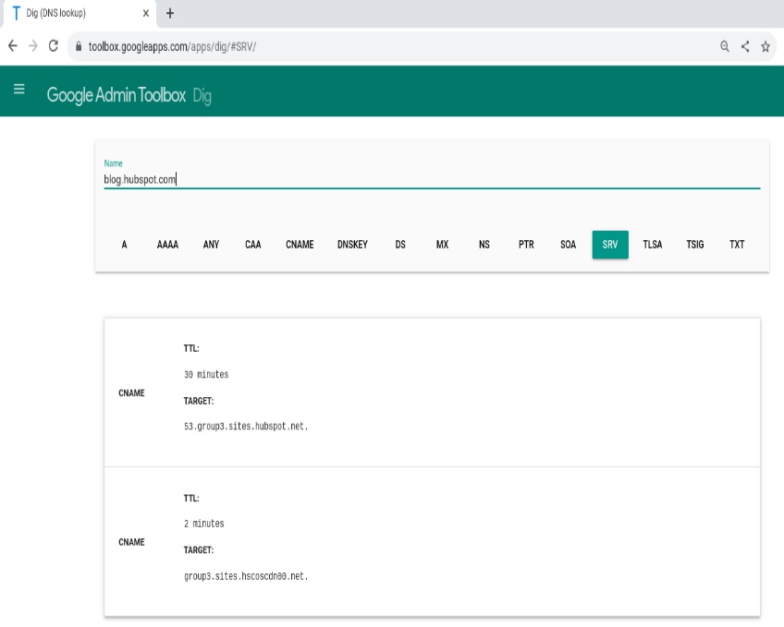Click the address bar URL

pyautogui.click(x=173, y=46)
